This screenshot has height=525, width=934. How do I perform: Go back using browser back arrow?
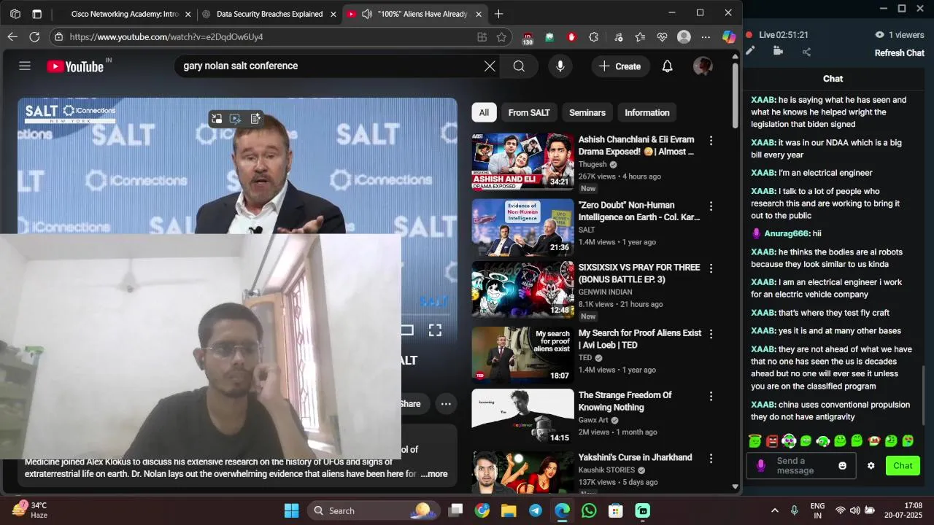click(x=12, y=36)
